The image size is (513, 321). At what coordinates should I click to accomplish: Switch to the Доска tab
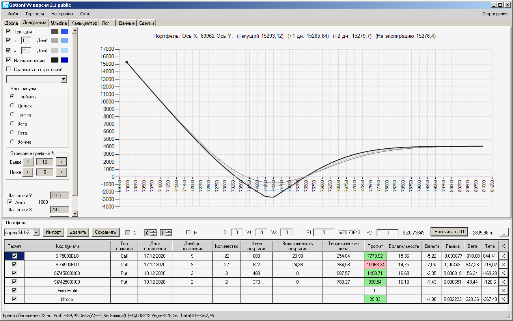[11, 23]
